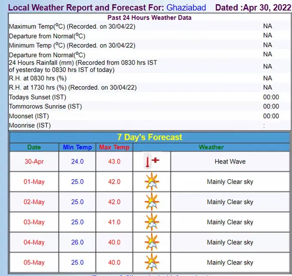Select the 7 Day's Forecast header
Viewport: 292px width, 276px height.
tap(149, 137)
